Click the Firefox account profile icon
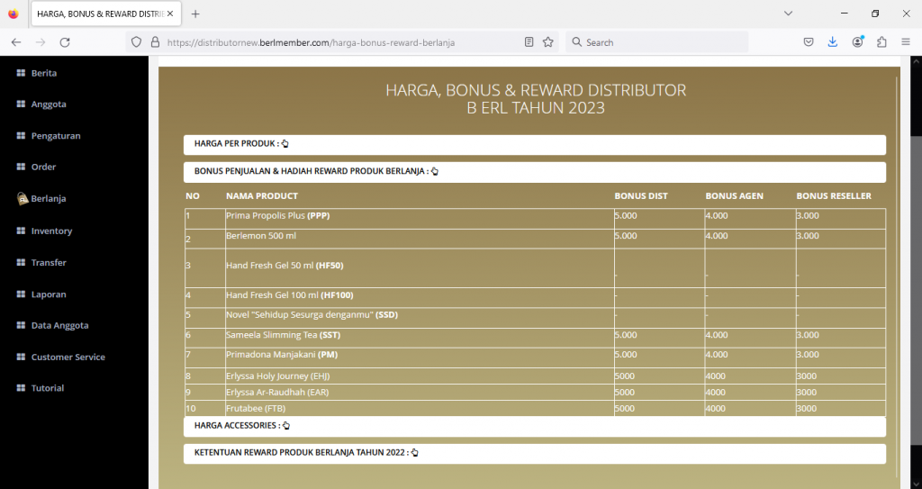Screen dimensions: 922x489 coord(857,42)
